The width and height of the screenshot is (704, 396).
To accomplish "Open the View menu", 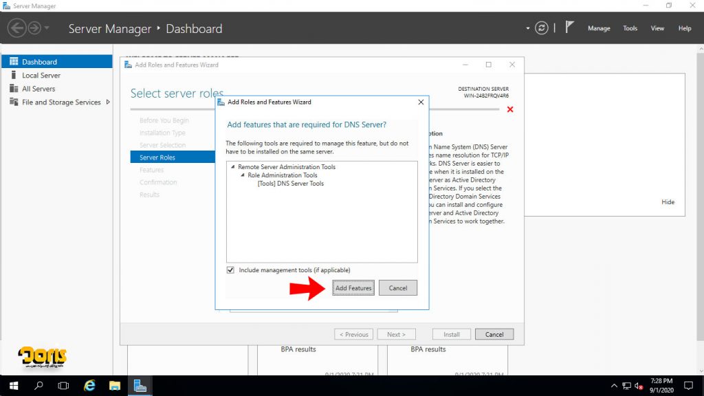I will coord(657,28).
